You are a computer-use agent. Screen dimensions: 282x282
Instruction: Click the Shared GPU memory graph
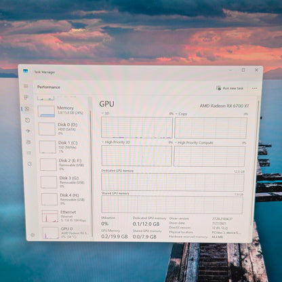(x=172, y=205)
